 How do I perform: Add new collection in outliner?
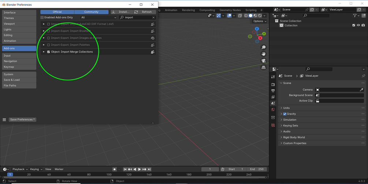[363, 15]
